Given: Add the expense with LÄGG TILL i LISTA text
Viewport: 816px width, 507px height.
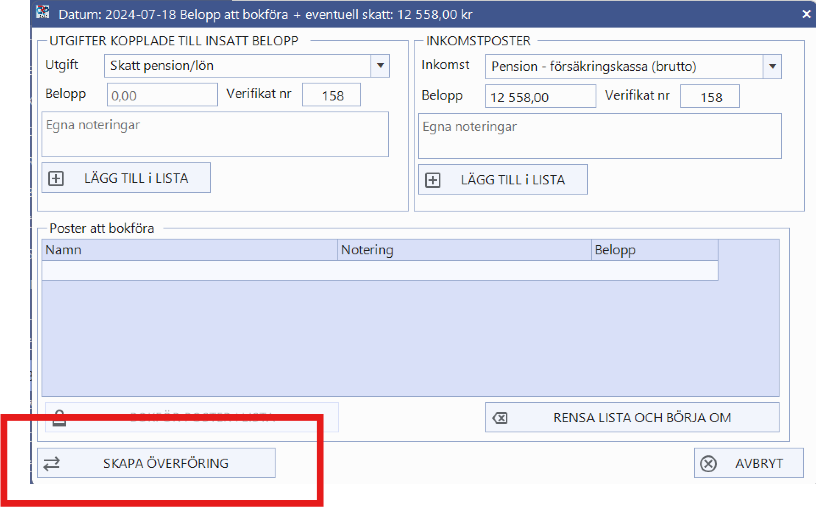Looking at the screenshot, I should tap(136, 178).
